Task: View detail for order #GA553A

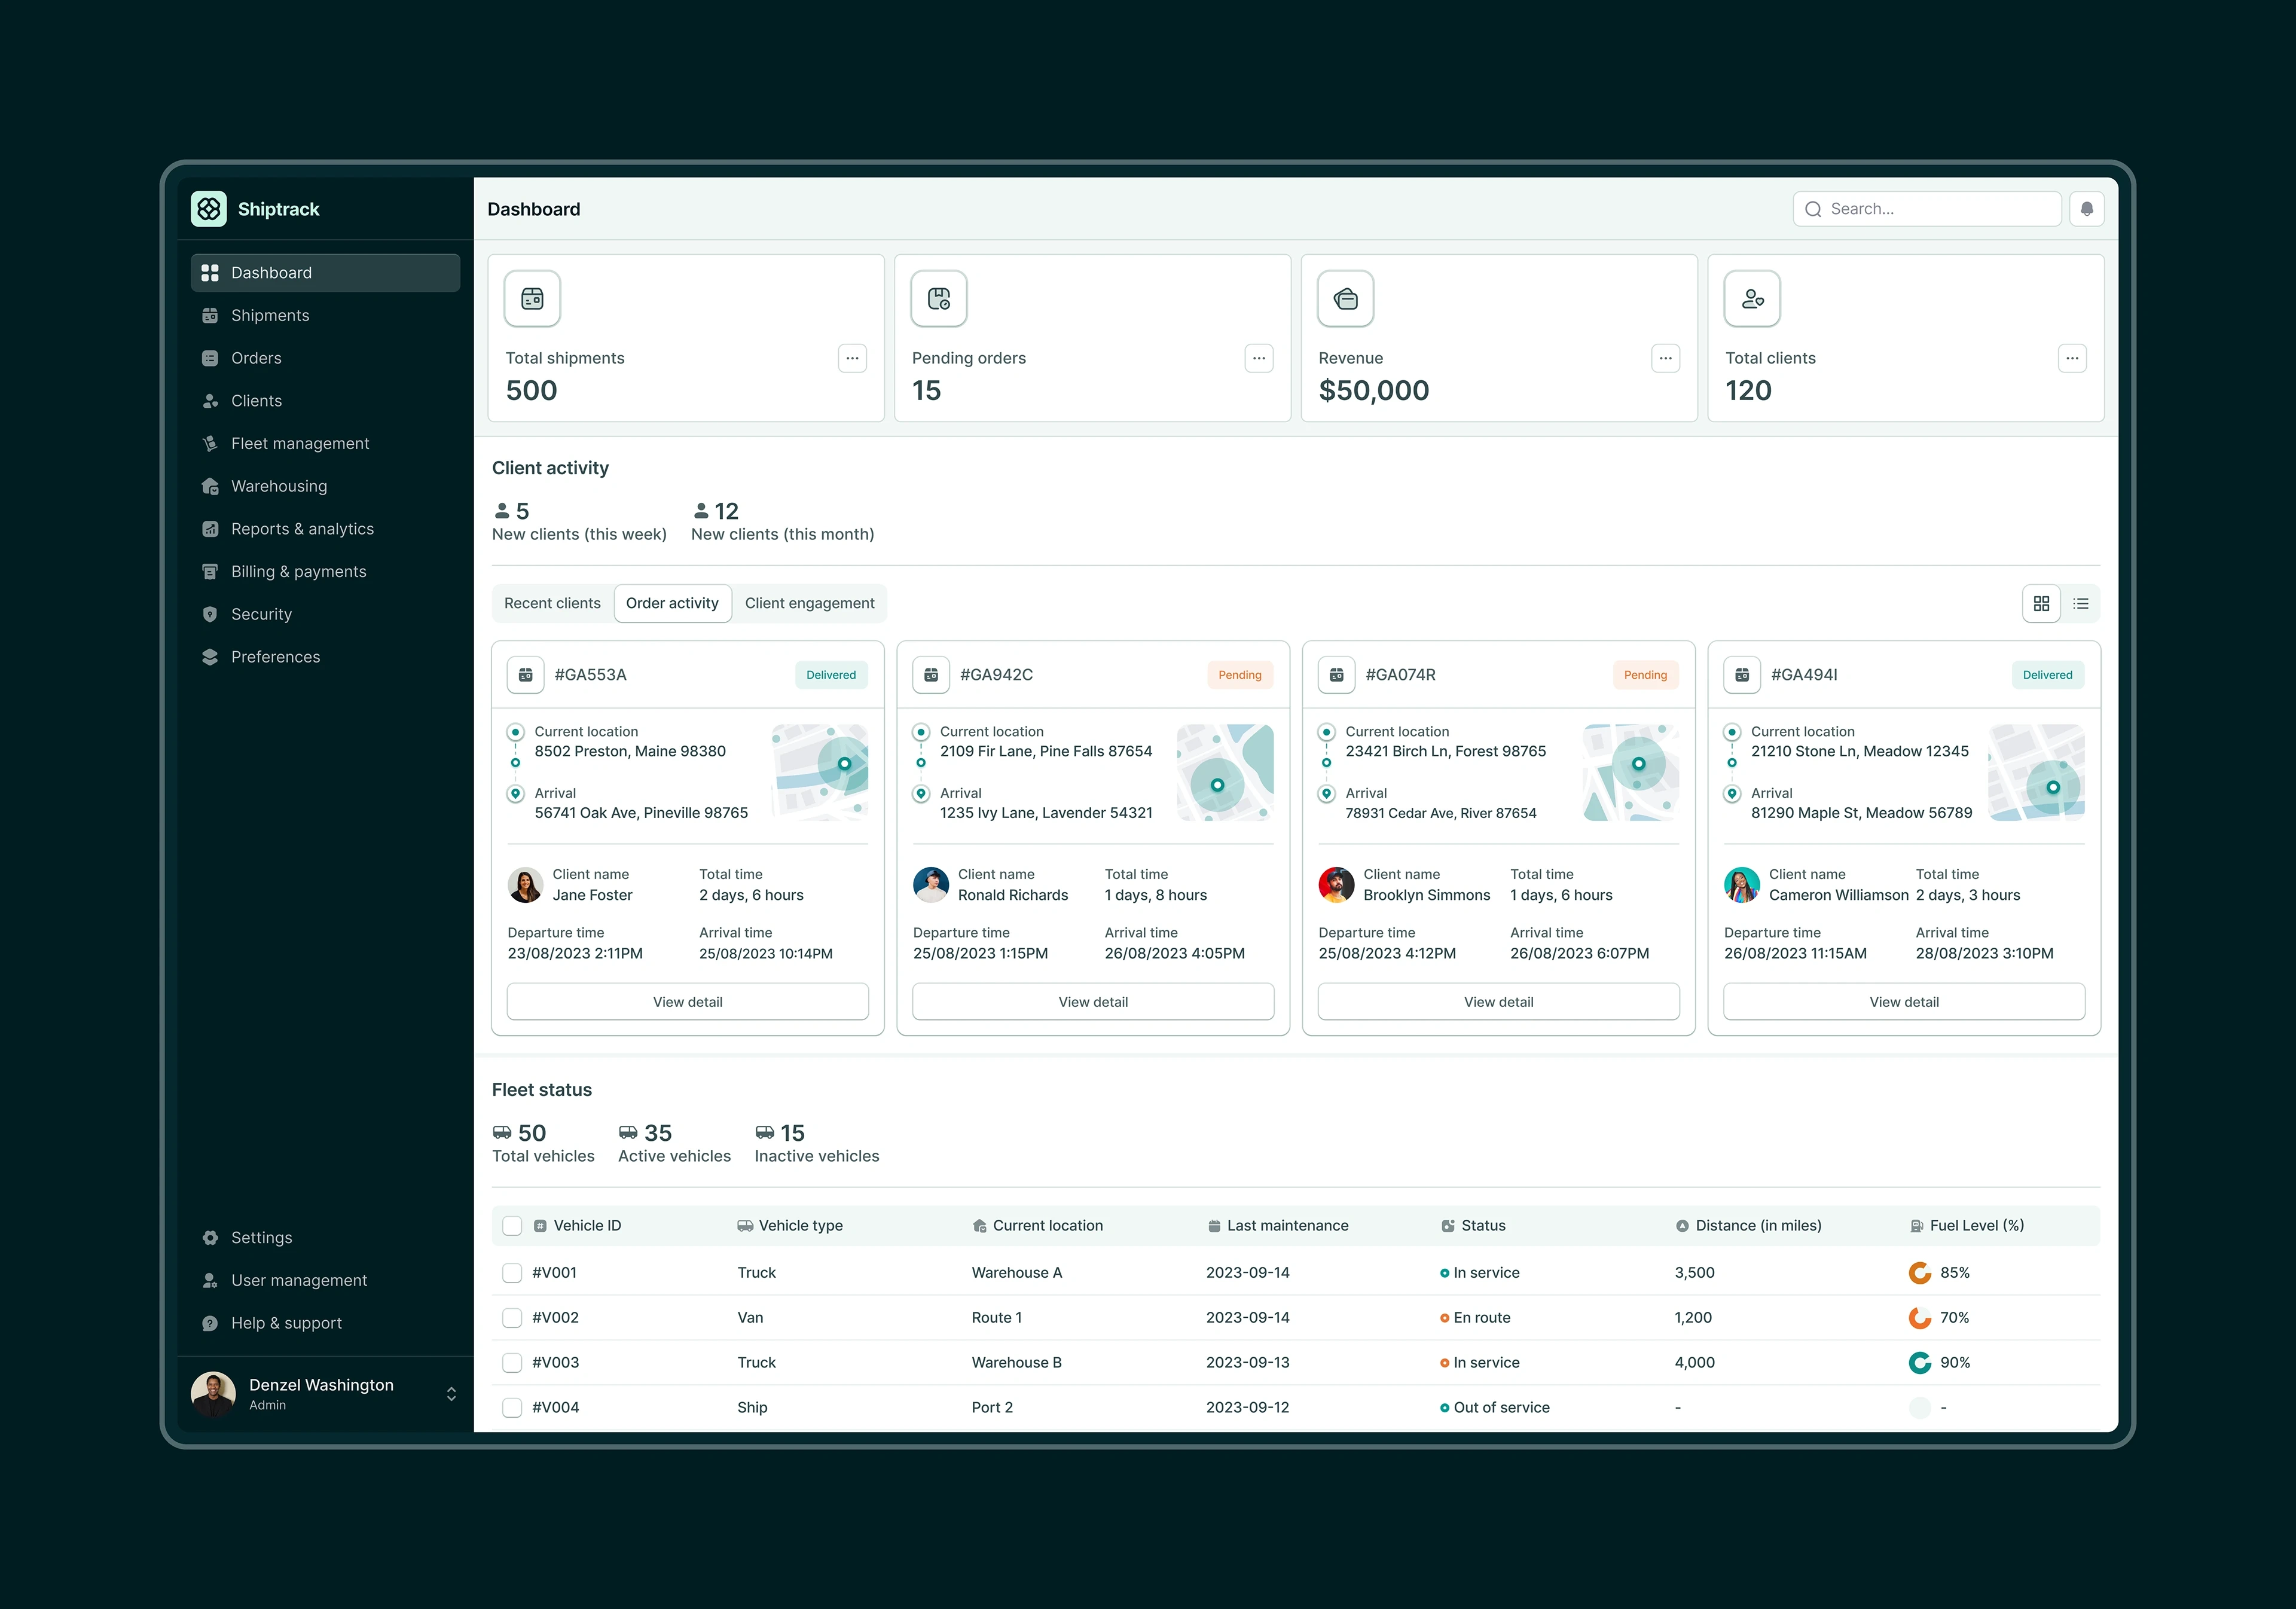Action: 687,1001
